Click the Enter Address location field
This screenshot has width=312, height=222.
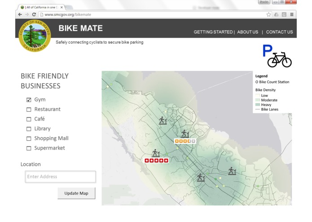[x=60, y=177]
